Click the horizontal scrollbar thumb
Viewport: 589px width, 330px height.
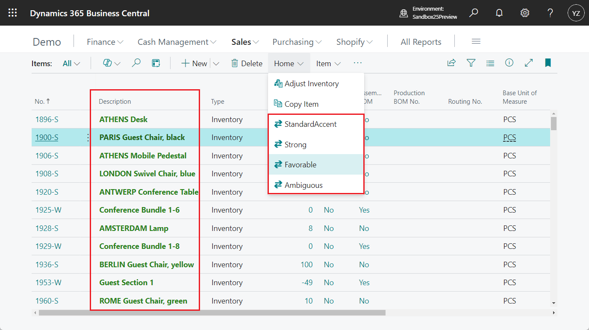click(212, 313)
